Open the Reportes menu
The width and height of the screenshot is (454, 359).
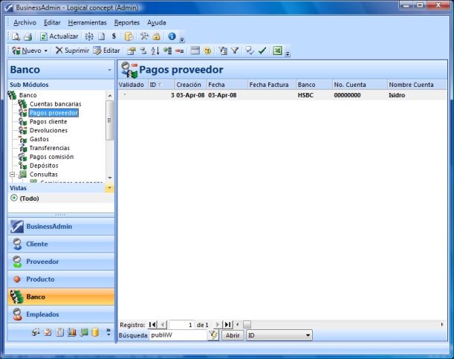click(126, 22)
